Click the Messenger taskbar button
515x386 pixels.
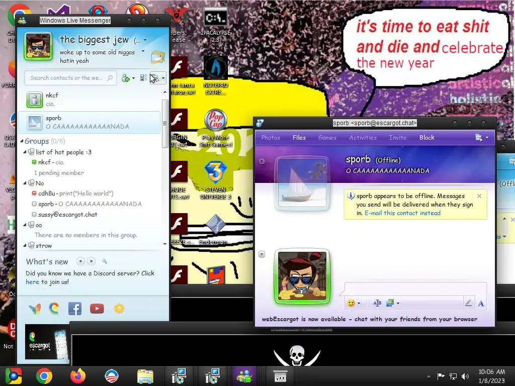pyautogui.click(x=244, y=376)
